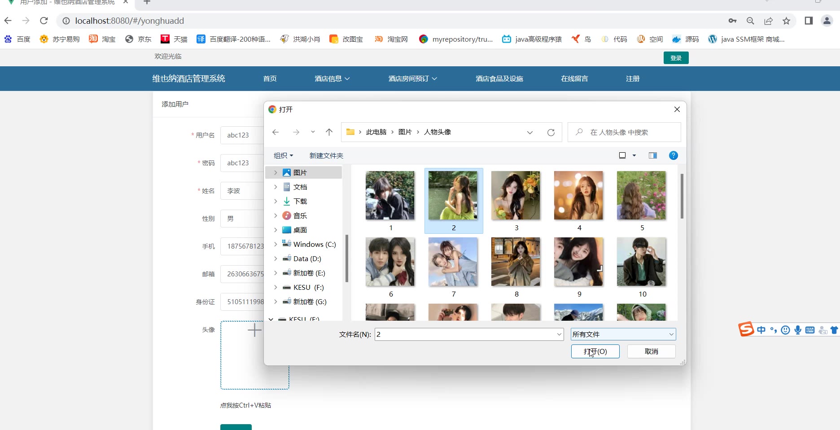Click the browser reload icon
The height and width of the screenshot is (430, 840).
coord(44,21)
